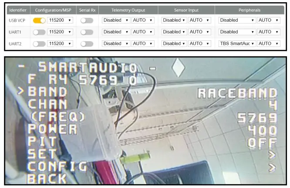Click the Identifier column header
Viewport: 290px width, 188px height.
[x=18, y=10]
